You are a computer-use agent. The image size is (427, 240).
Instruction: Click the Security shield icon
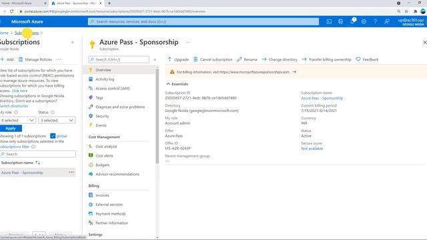click(91, 116)
